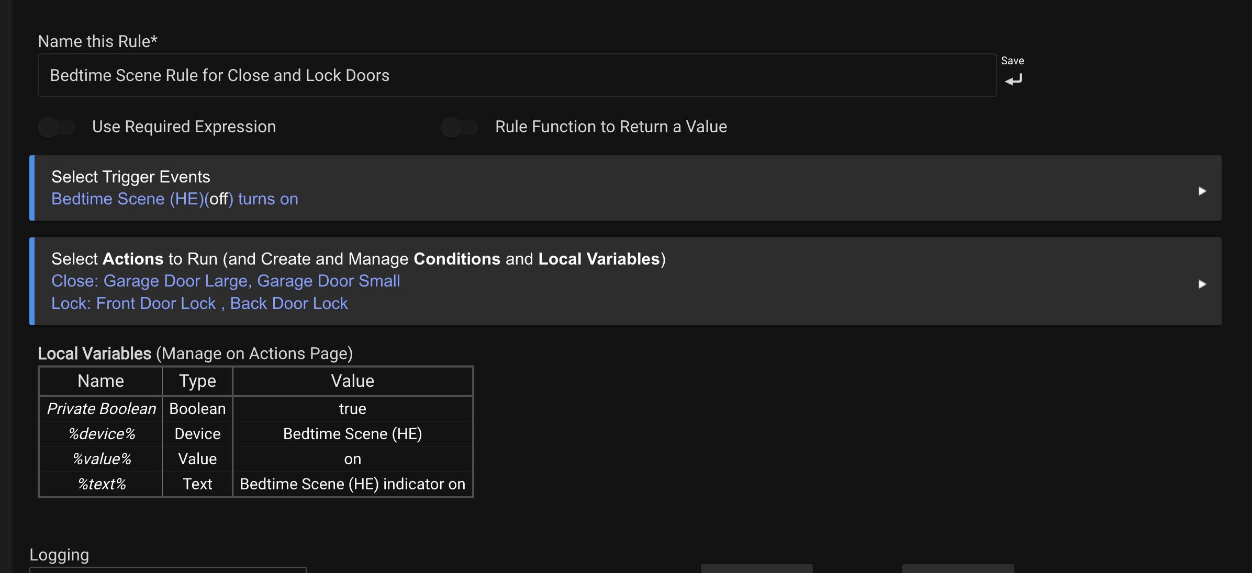Click the Save enter-arrow icon
The height and width of the screenshot is (573, 1252).
click(x=1013, y=80)
